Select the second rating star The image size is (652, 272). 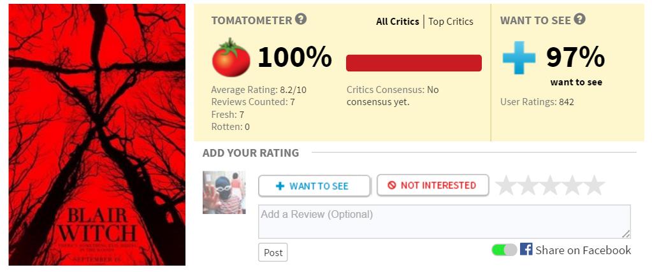coord(528,185)
